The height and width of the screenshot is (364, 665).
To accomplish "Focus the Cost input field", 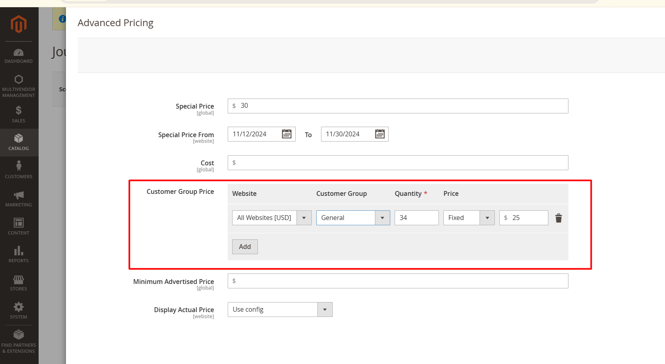I will [x=398, y=162].
